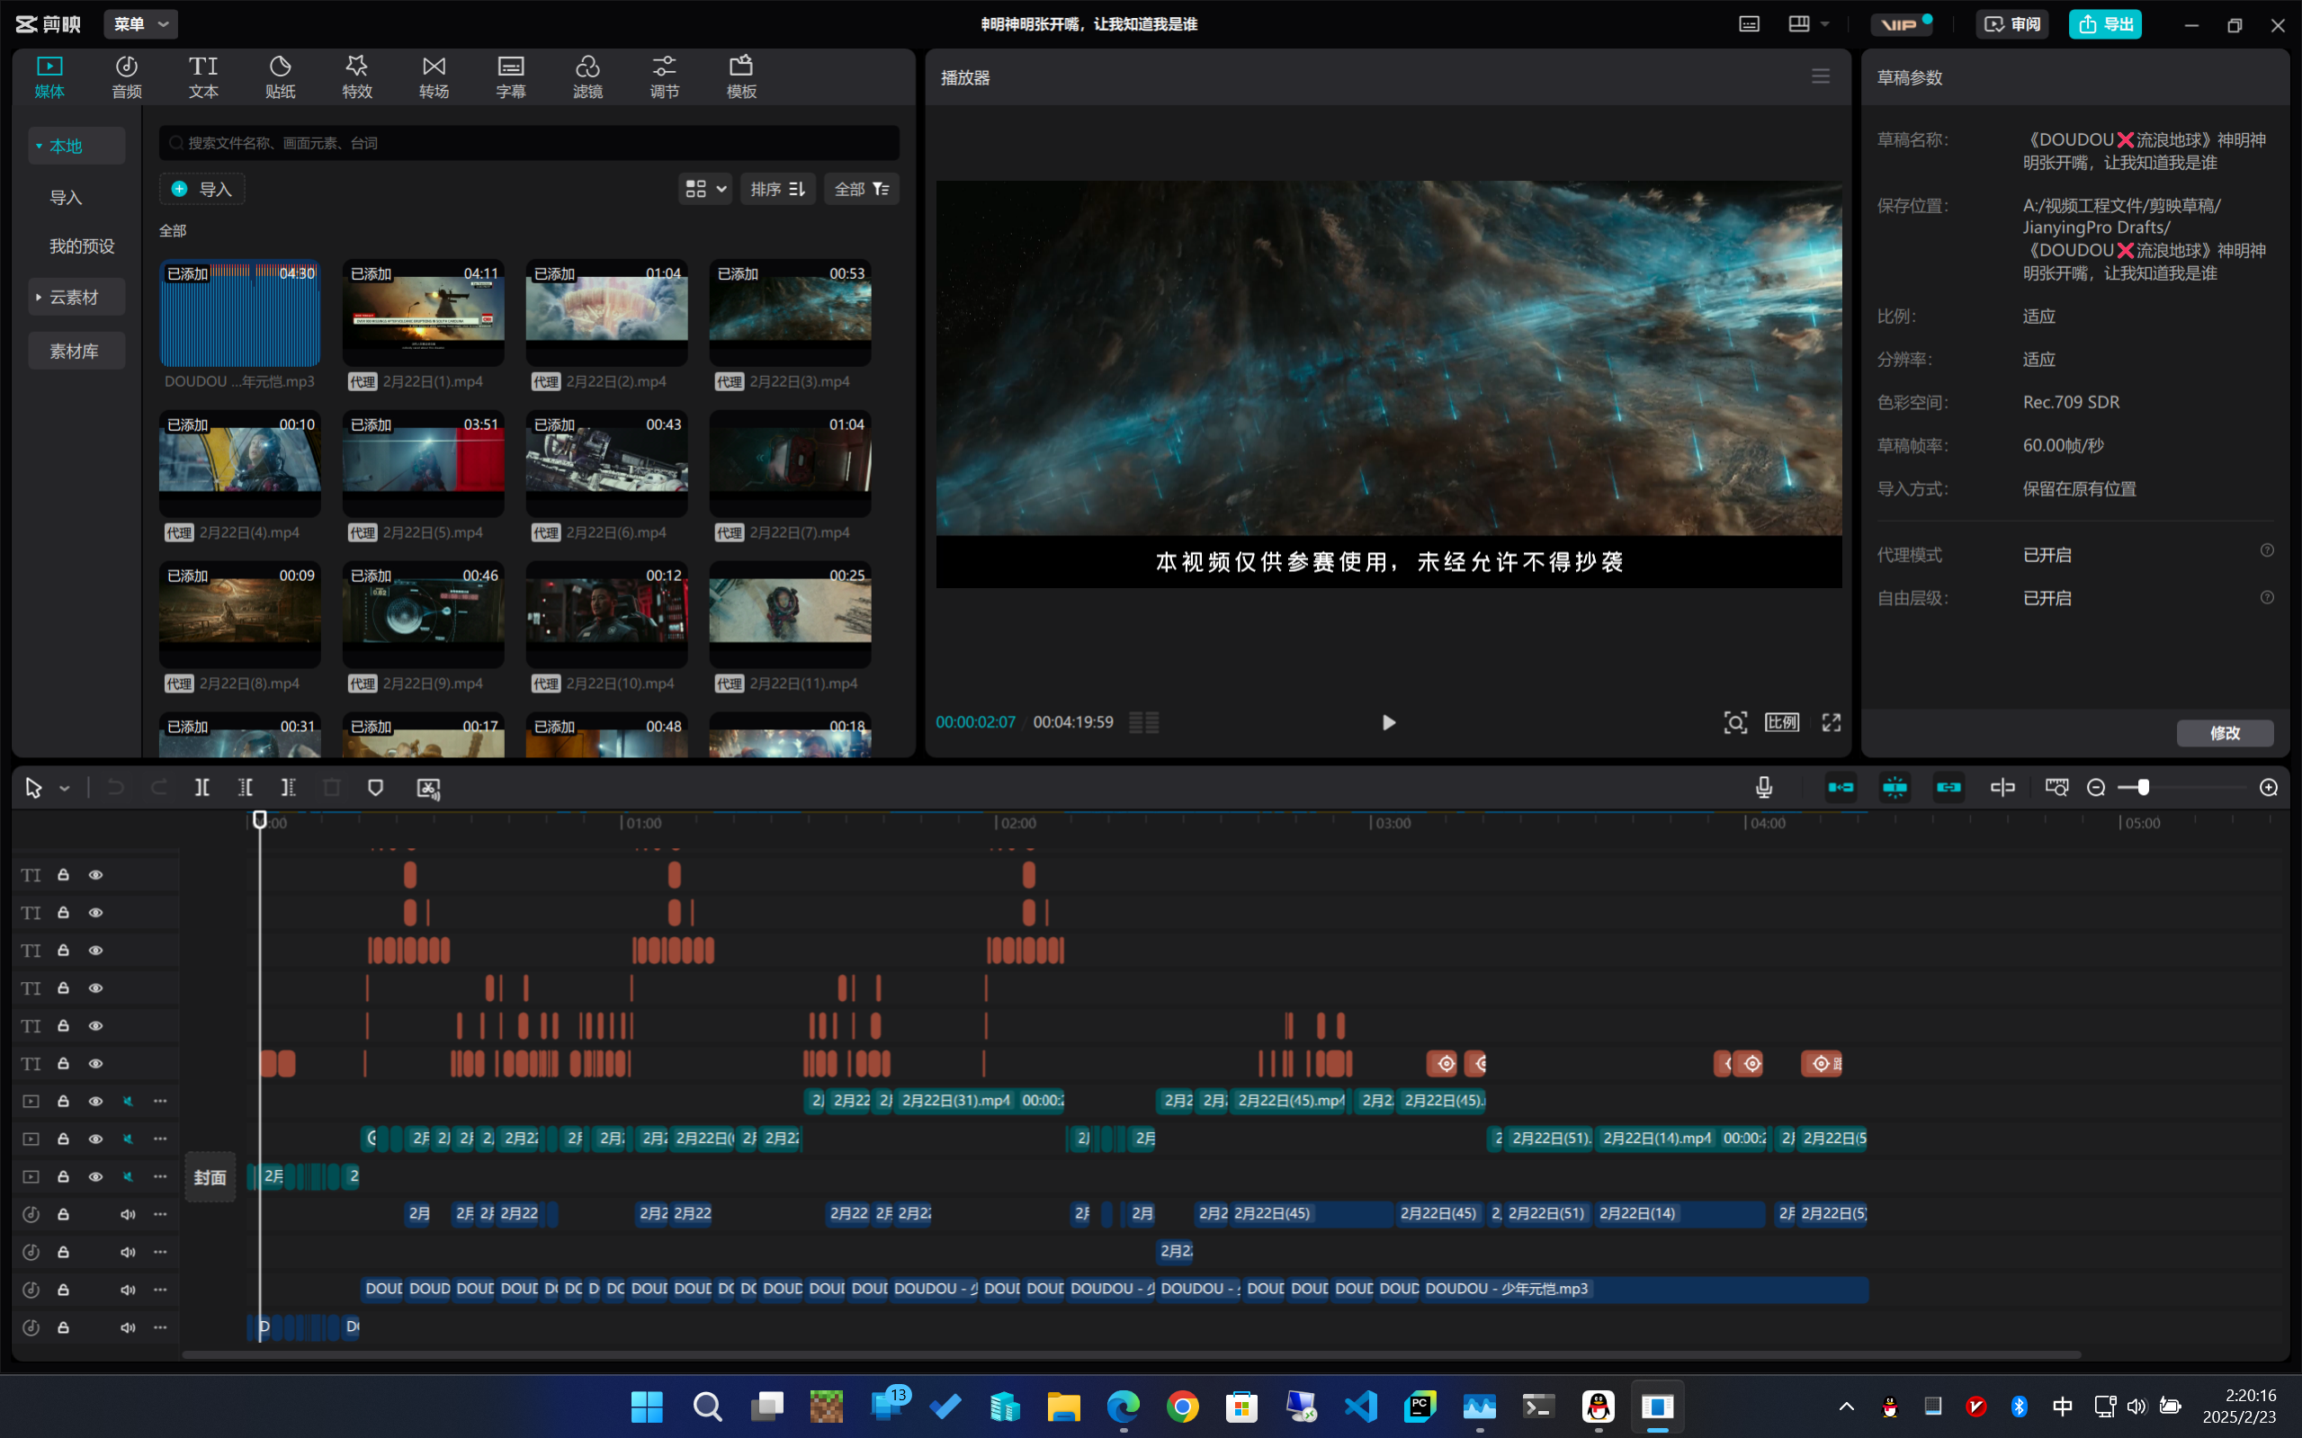Click the microphone voice-over record icon
Viewport: 2302px width, 1438px height.
pos(1763,788)
